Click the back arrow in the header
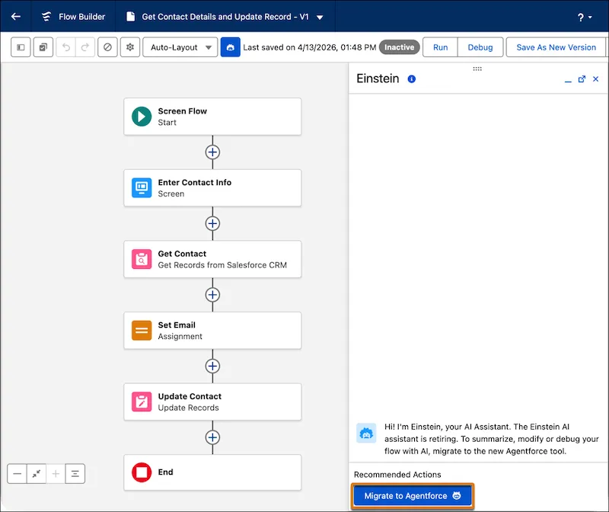Image resolution: width=609 pixels, height=512 pixels. coord(15,17)
